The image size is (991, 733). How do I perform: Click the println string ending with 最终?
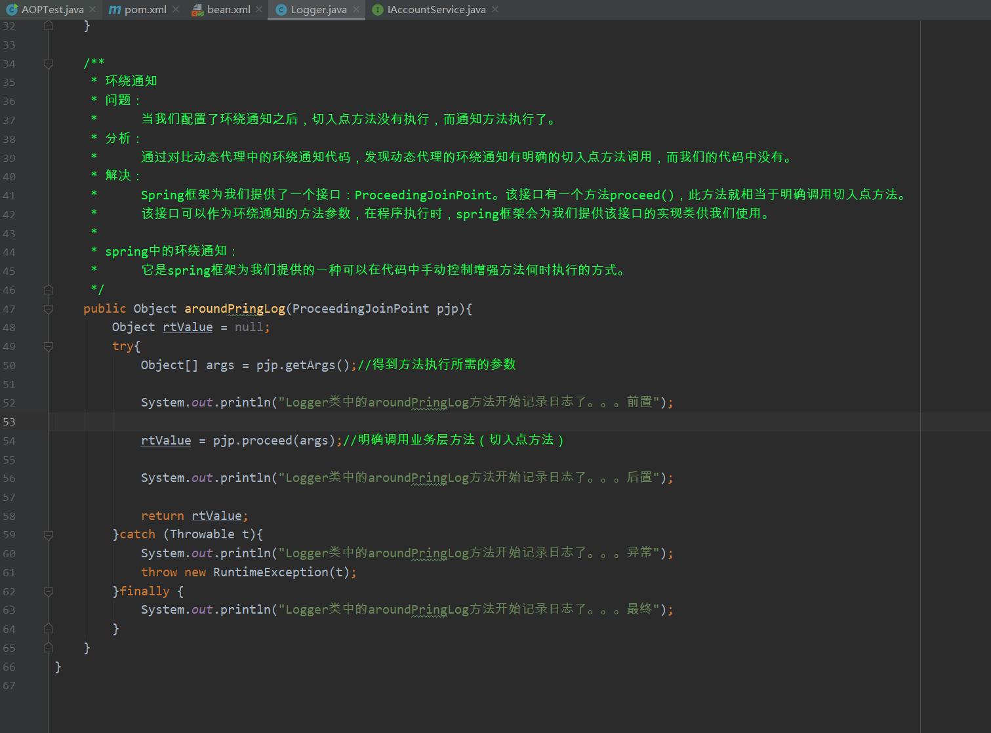click(469, 609)
